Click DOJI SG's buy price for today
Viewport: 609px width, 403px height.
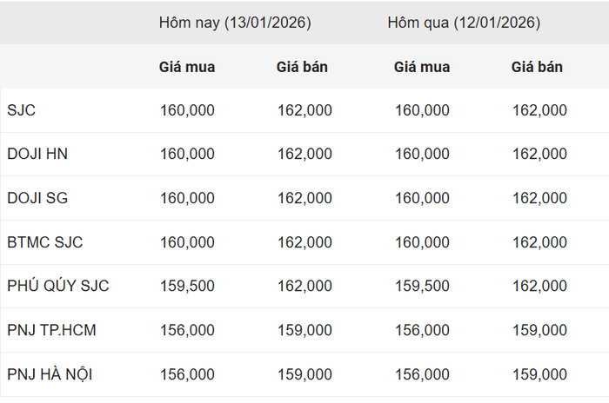[x=187, y=198]
